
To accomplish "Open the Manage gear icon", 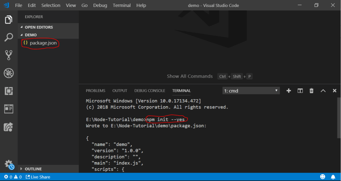I will pyautogui.click(x=9, y=164).
